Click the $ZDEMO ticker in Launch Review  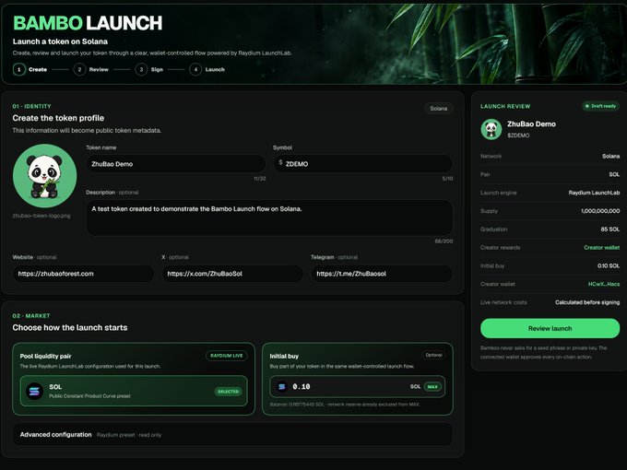[518, 135]
